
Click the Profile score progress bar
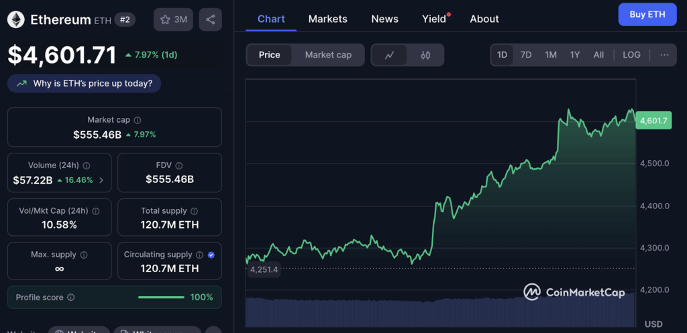click(161, 297)
